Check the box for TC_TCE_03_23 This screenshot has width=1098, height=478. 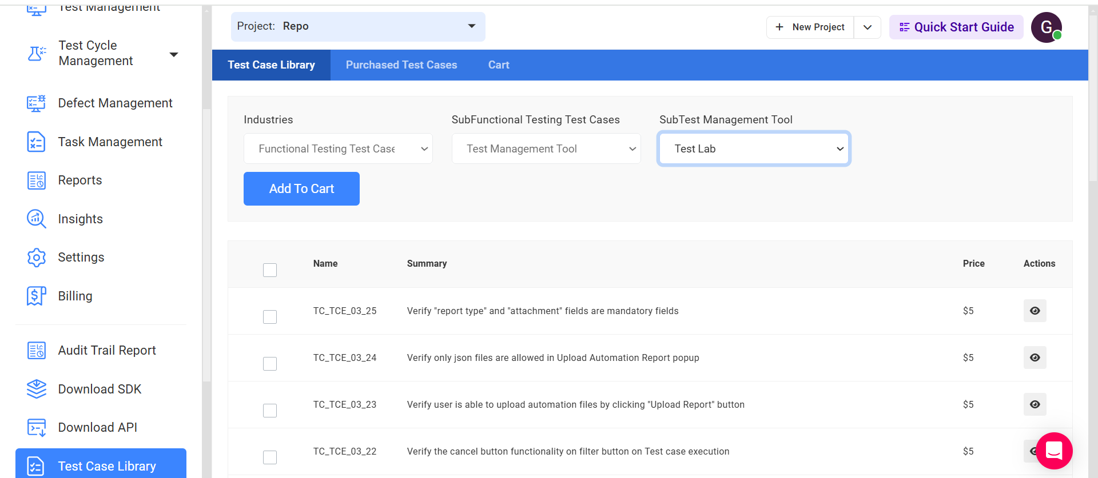270,411
